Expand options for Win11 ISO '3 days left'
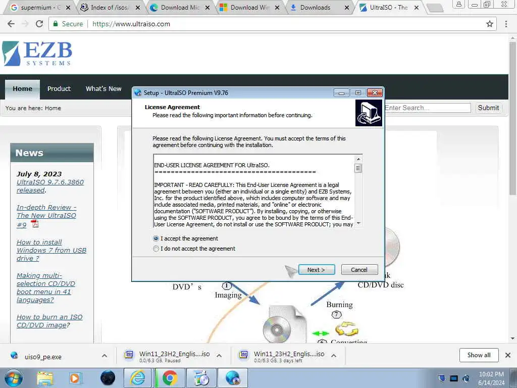The height and width of the screenshot is (388, 517). [334, 356]
